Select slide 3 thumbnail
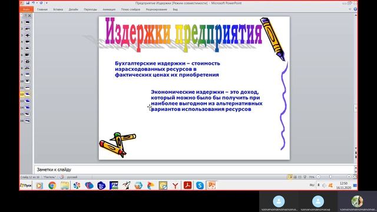This screenshot has width=377, height=212. [28, 35]
